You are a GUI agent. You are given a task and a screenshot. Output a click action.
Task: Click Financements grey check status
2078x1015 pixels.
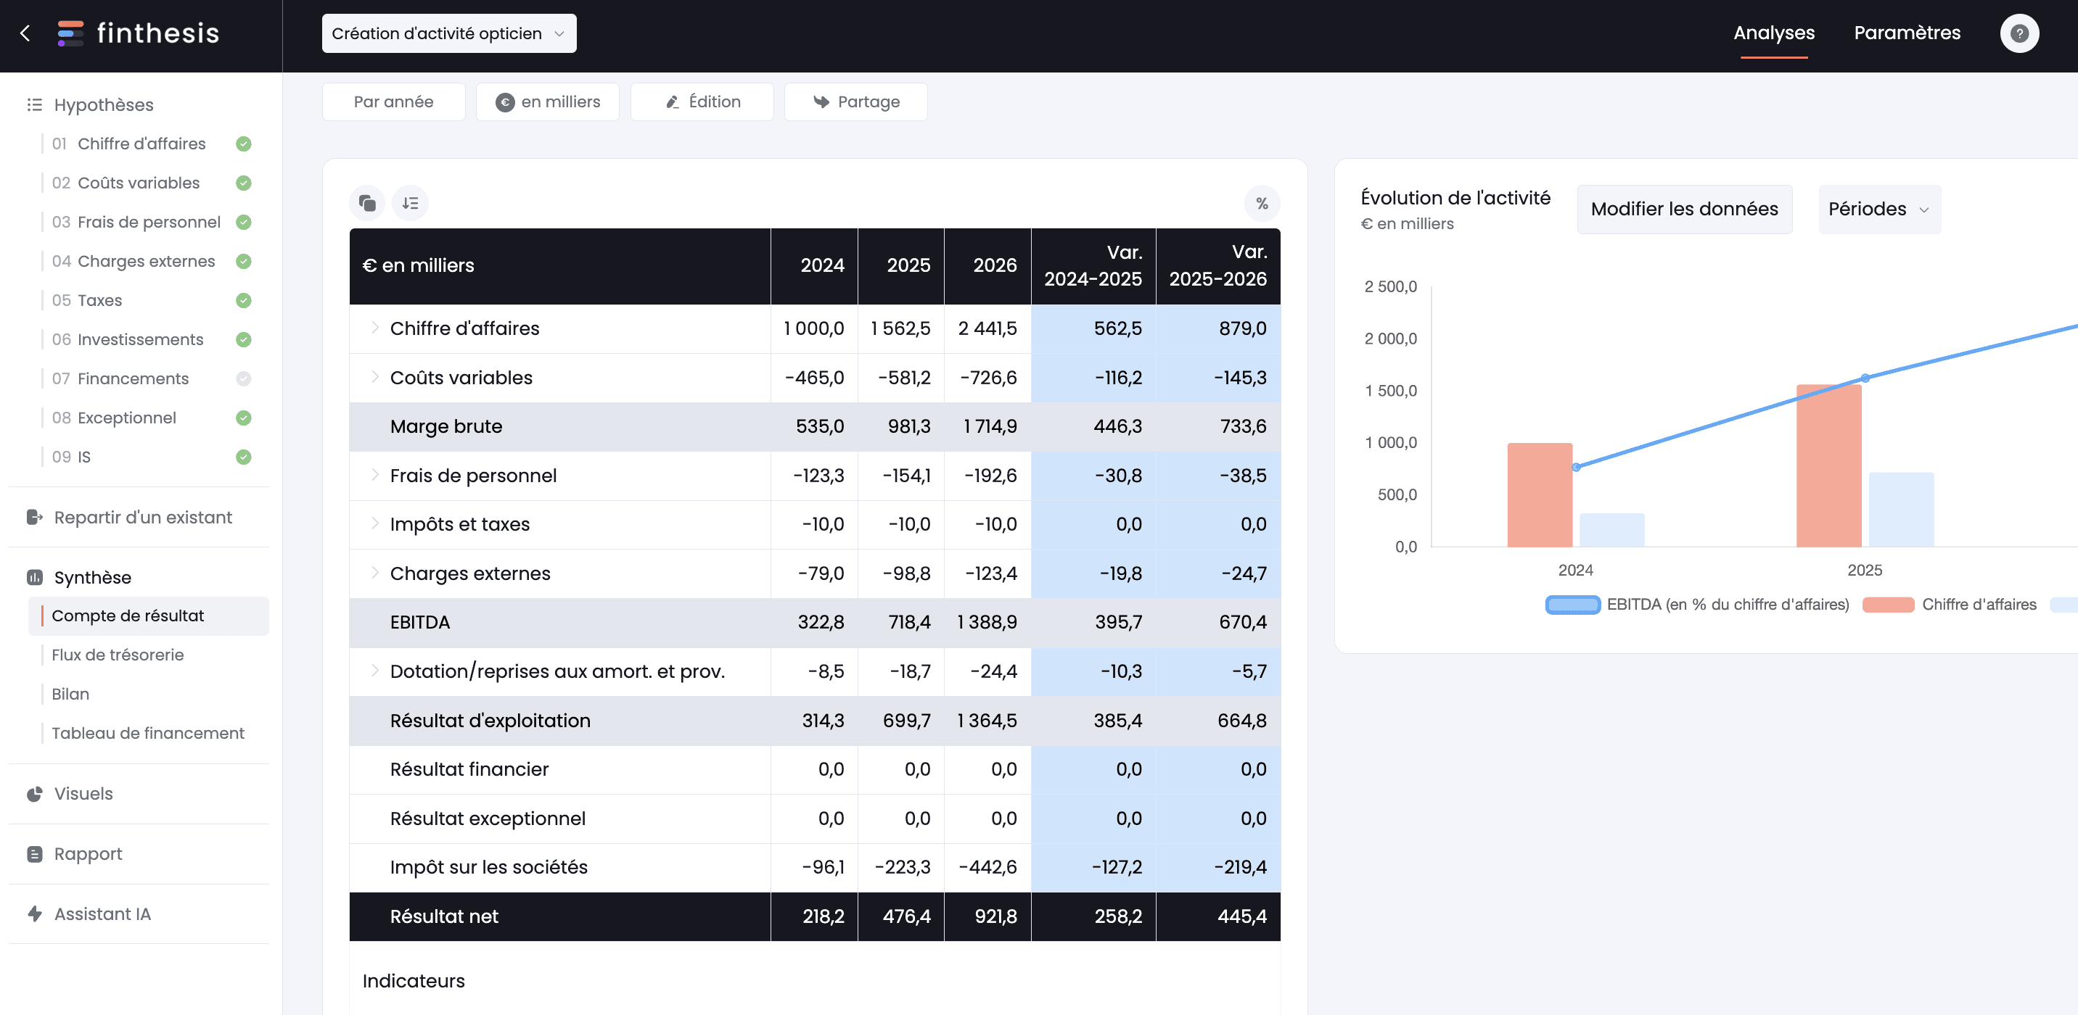click(244, 378)
